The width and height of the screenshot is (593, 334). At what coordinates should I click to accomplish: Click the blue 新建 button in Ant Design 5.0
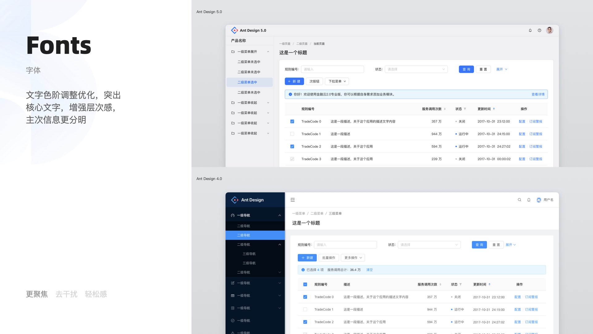[x=294, y=81]
